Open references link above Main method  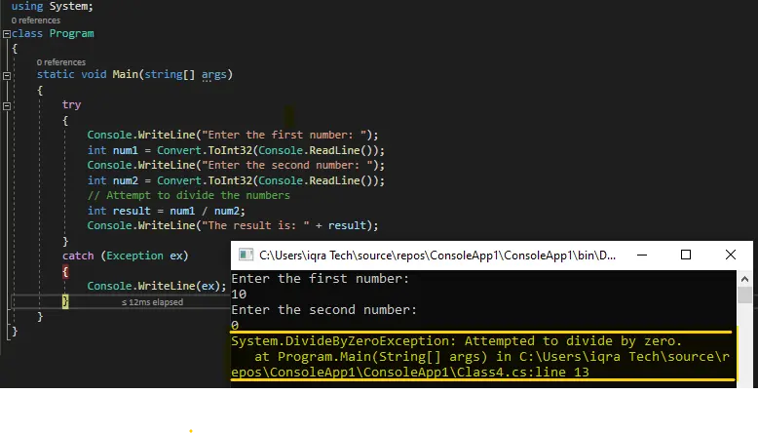pyautogui.click(x=61, y=62)
